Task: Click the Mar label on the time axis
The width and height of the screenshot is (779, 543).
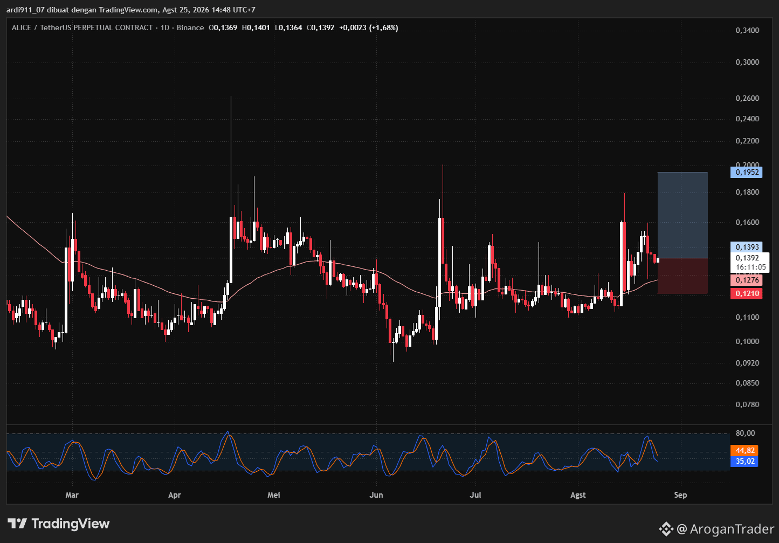Action: (72, 494)
